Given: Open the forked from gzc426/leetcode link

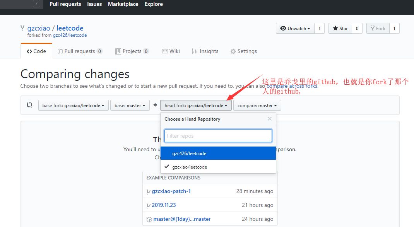Looking at the screenshot, I should pyautogui.click(x=70, y=35).
